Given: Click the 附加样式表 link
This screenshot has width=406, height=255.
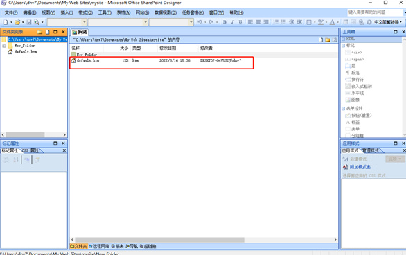Looking at the screenshot, I should point(360,167).
